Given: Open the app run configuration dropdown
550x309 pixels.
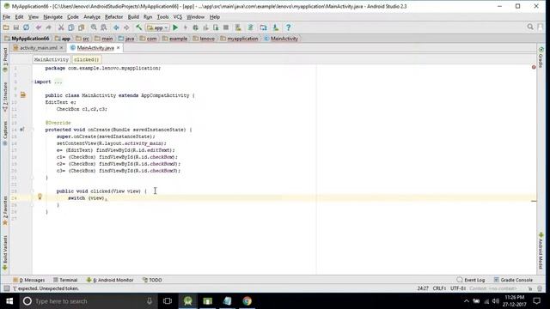Looking at the screenshot, I should [158, 27].
